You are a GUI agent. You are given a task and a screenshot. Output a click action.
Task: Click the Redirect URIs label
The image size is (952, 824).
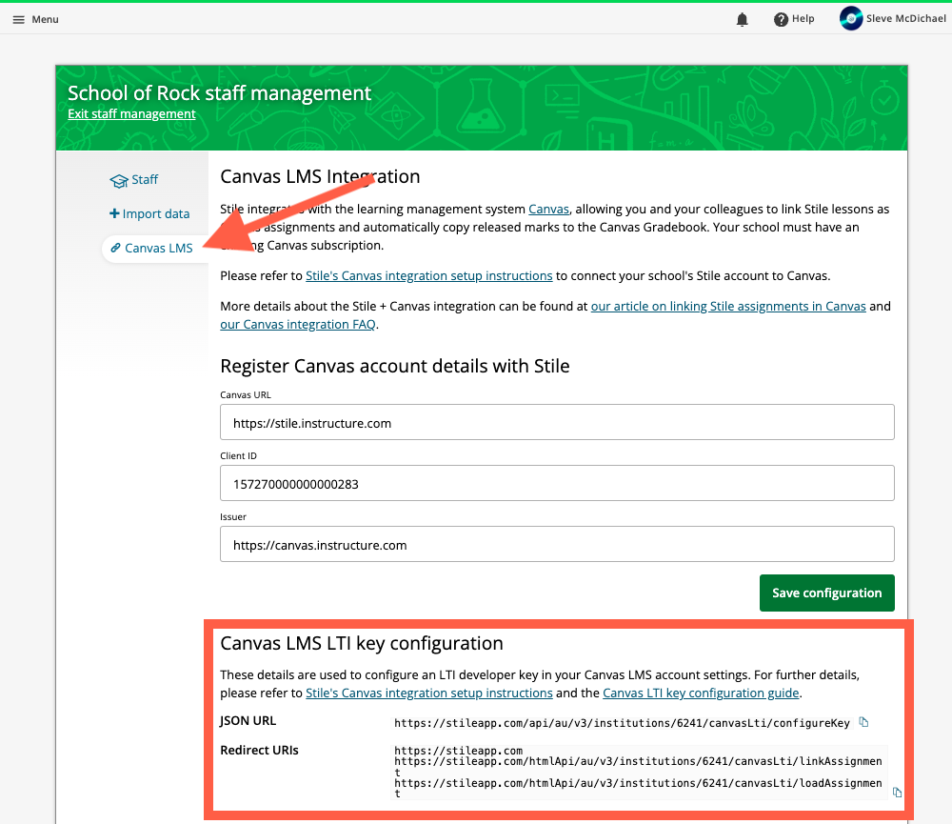tap(259, 750)
